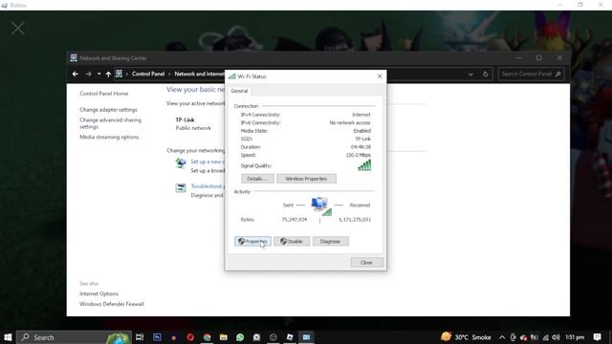Open Control Panel Home link
The width and height of the screenshot is (612, 344).
pyautogui.click(x=104, y=94)
